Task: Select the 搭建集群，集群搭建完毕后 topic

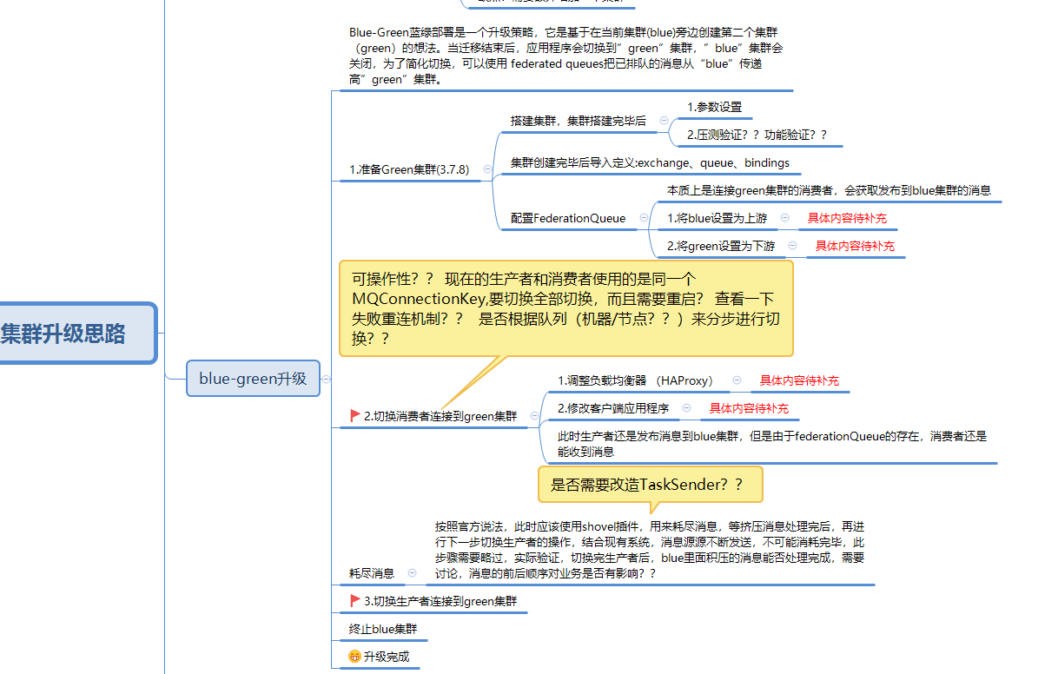Action: pyautogui.click(x=579, y=121)
